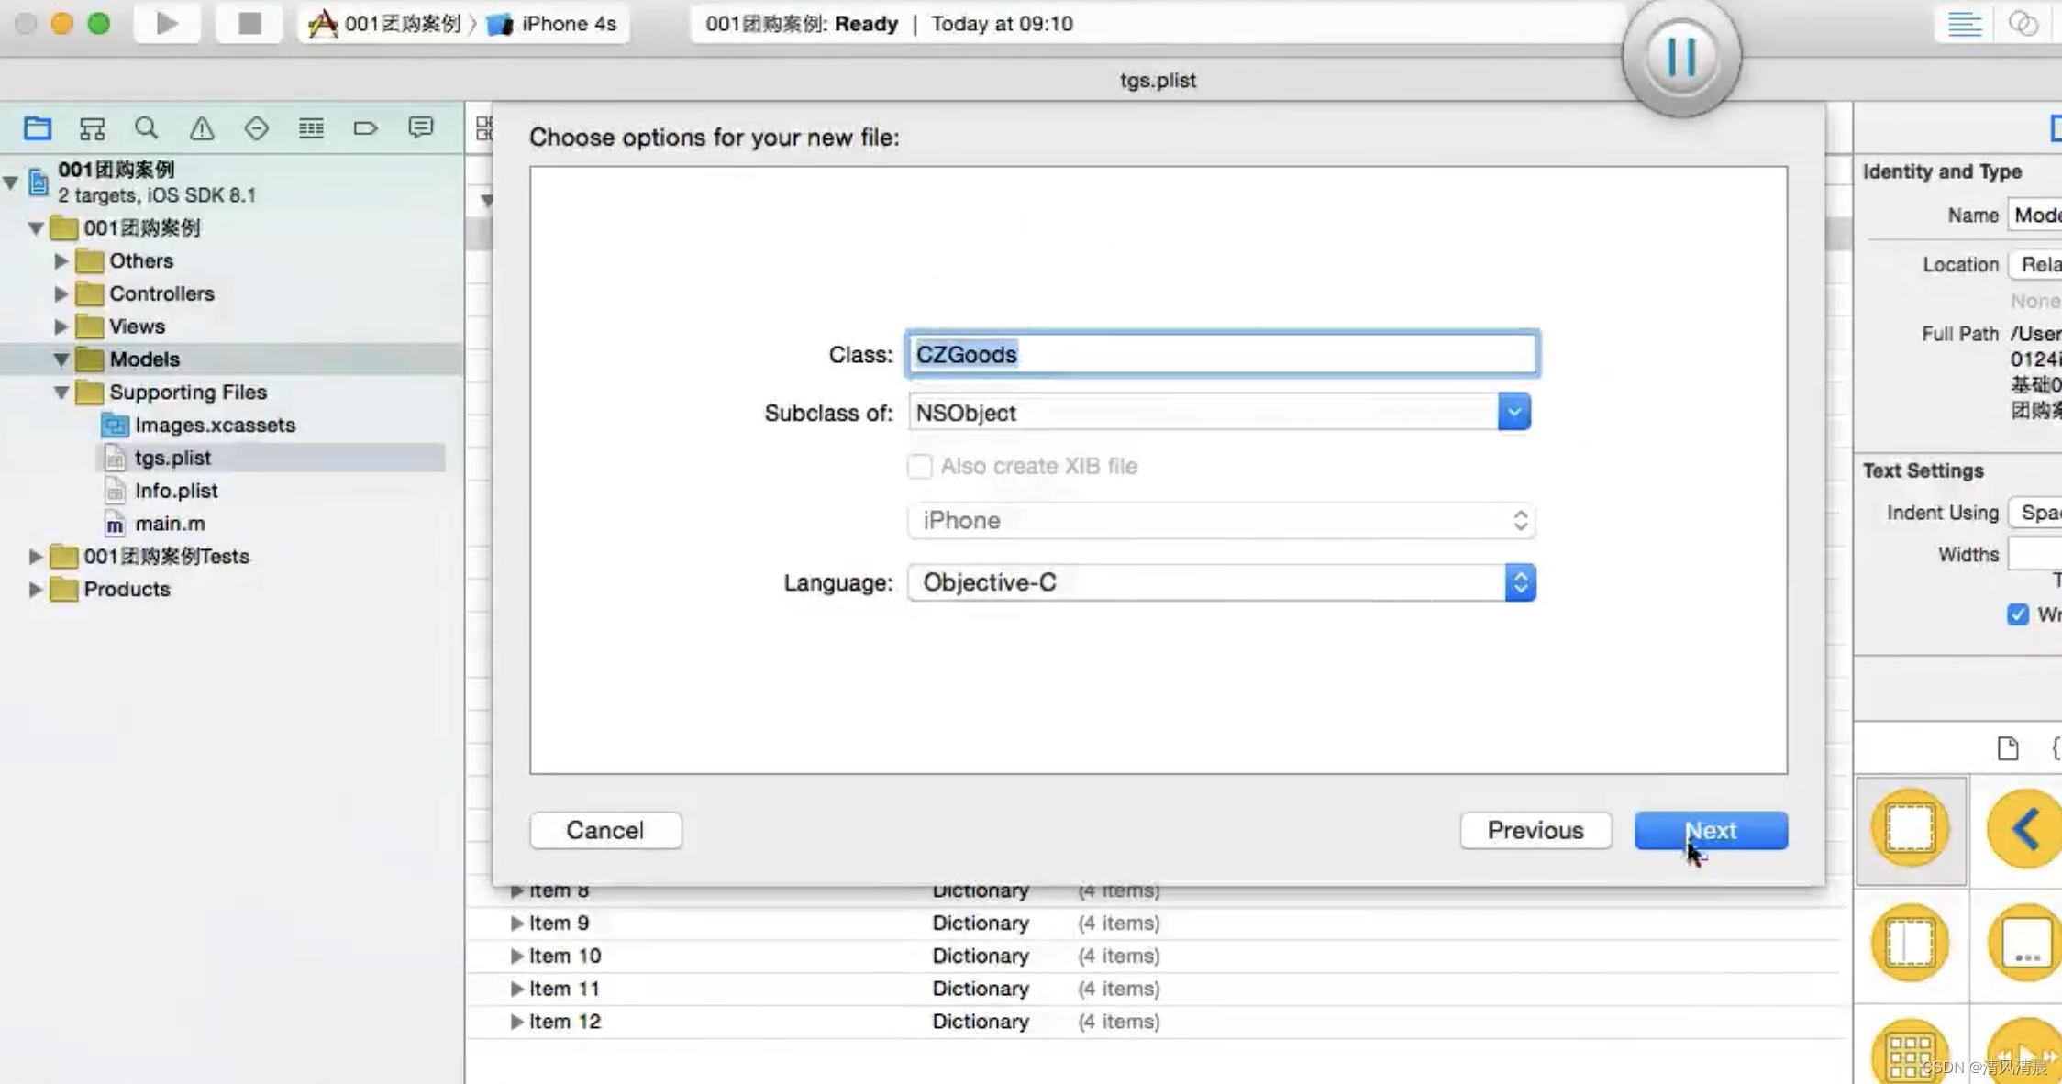Select the Standard editor icon
The height and width of the screenshot is (1084, 2062).
(x=1963, y=24)
